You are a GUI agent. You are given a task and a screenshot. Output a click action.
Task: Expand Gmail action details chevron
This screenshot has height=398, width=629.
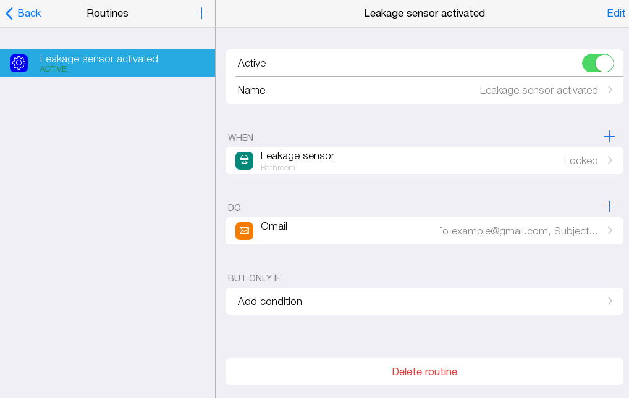(610, 231)
